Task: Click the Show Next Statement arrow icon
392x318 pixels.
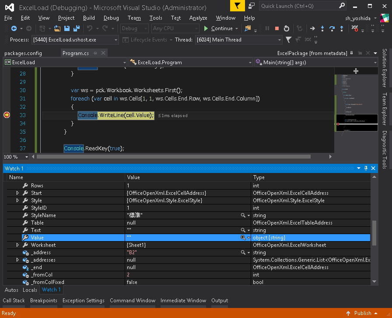Action: pos(312,28)
